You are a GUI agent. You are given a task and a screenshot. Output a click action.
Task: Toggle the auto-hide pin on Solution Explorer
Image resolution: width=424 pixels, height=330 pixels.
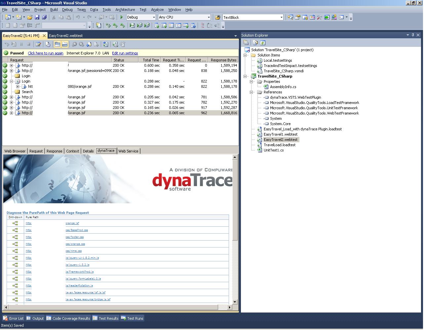(413, 35)
